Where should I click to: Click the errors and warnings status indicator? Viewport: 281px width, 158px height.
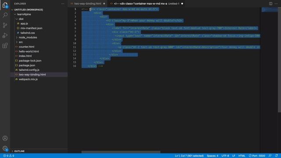(x=9, y=156)
